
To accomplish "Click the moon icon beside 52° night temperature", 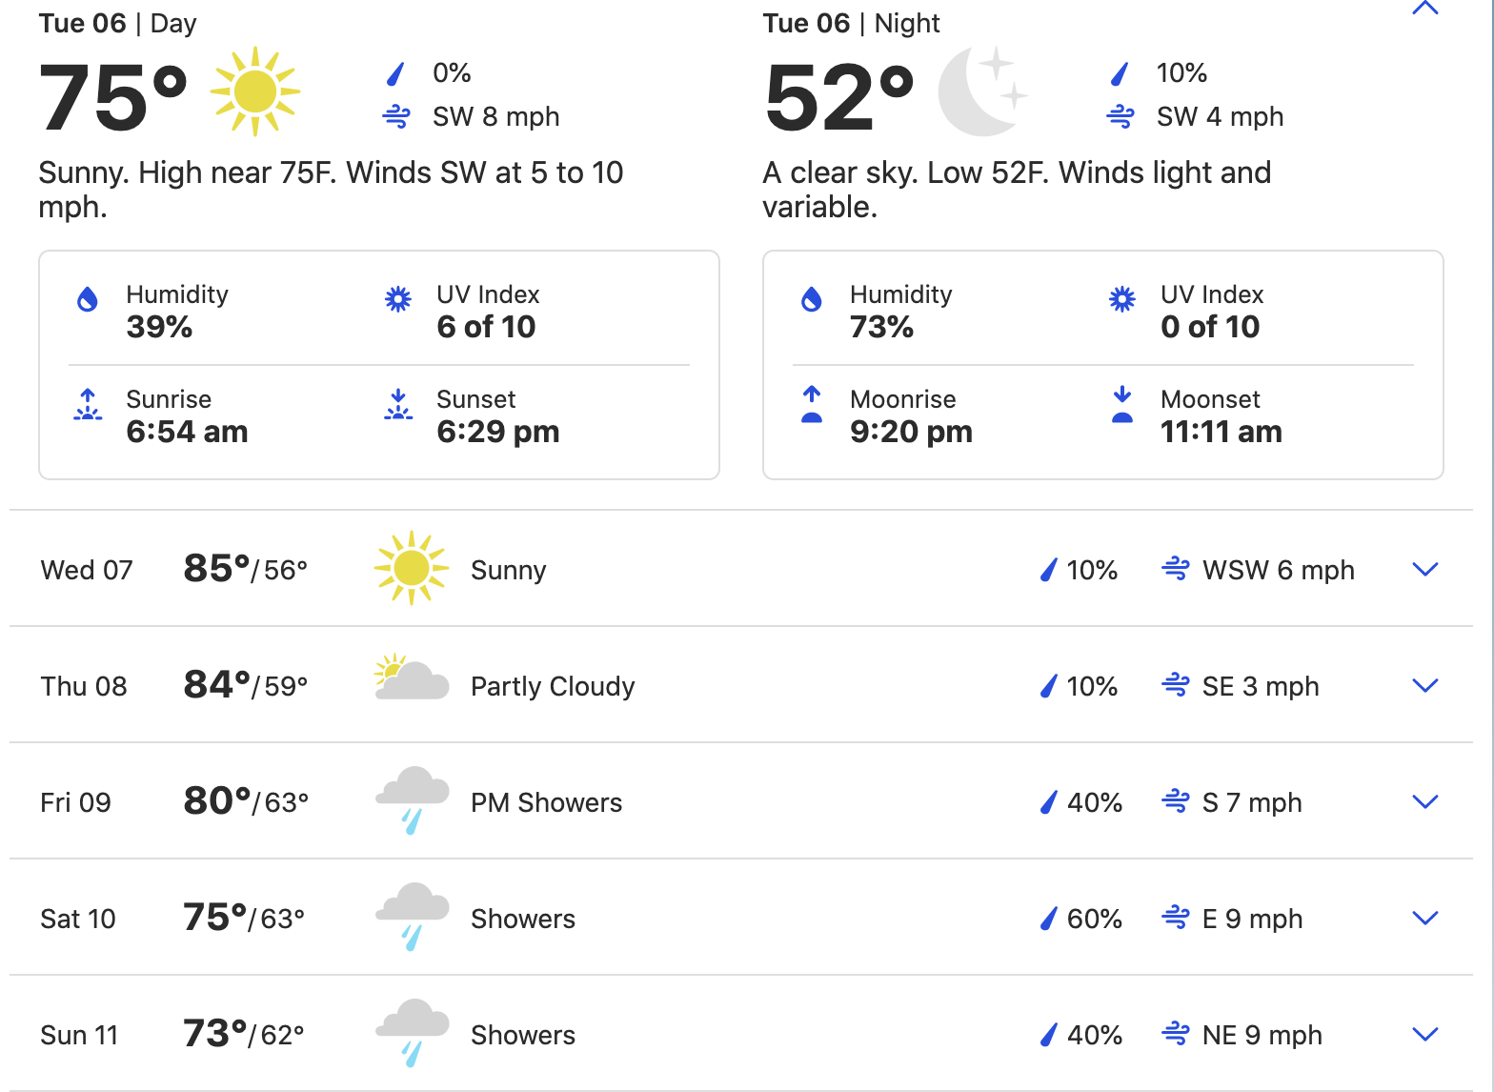I will tap(981, 92).
